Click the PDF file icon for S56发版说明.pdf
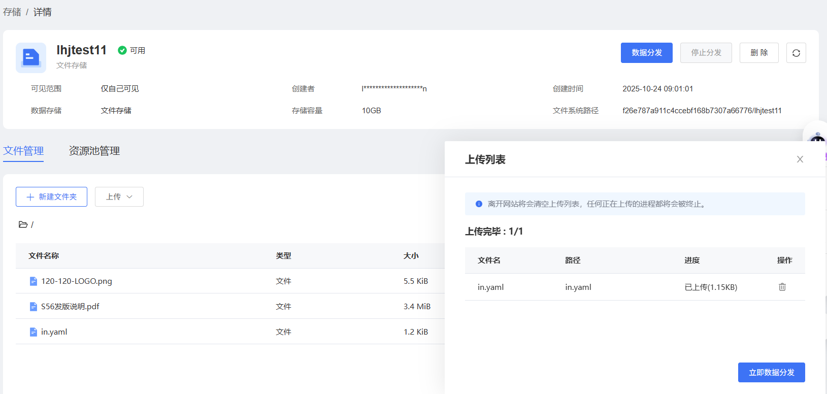The width and height of the screenshot is (827, 394). pos(34,307)
